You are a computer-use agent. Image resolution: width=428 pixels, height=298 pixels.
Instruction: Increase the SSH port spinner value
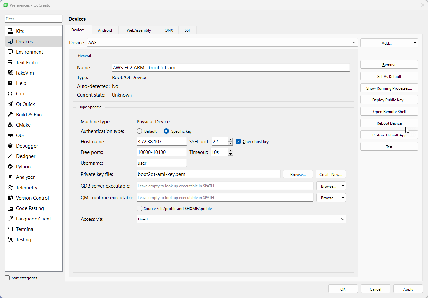coord(230,140)
